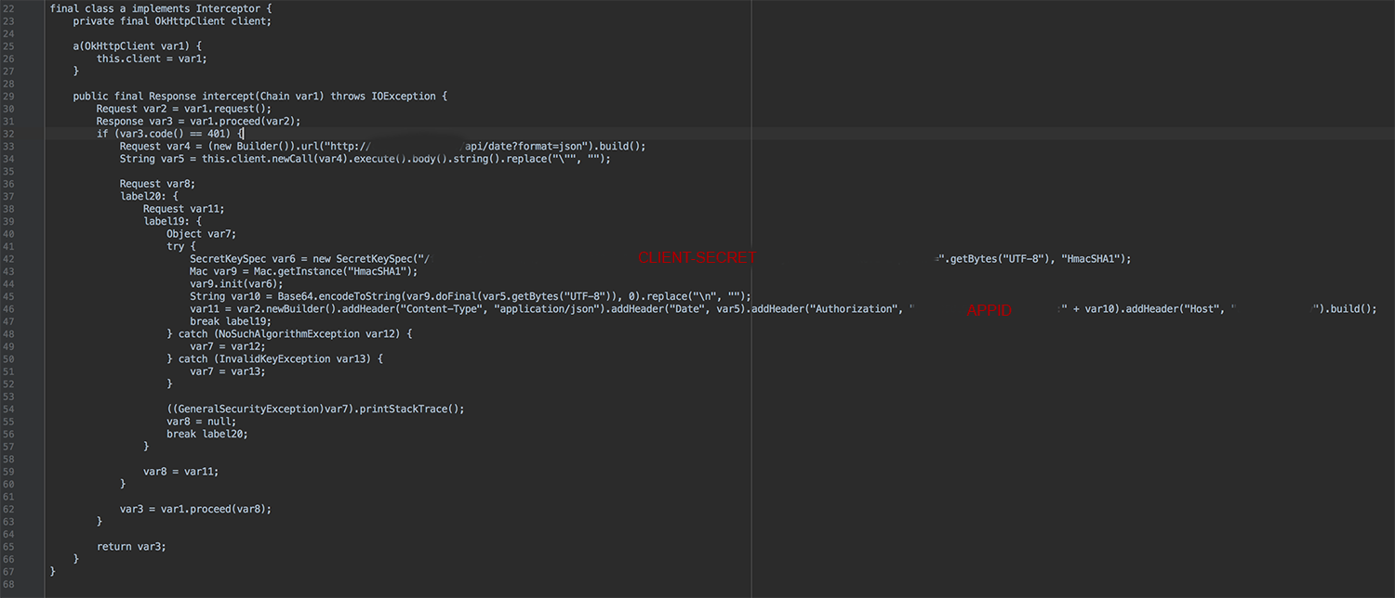Click the 'var8 = null;' assignment
The height and width of the screenshot is (598, 1395).
(x=202, y=422)
